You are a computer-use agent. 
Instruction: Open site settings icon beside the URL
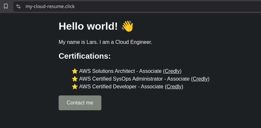click(x=18, y=6)
